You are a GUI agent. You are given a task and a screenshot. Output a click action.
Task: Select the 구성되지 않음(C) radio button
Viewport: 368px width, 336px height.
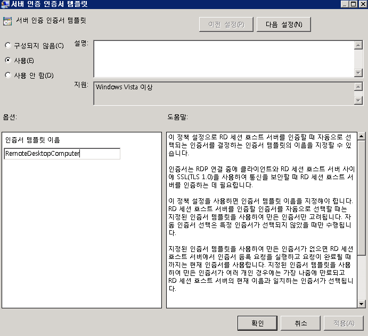tap(8, 45)
